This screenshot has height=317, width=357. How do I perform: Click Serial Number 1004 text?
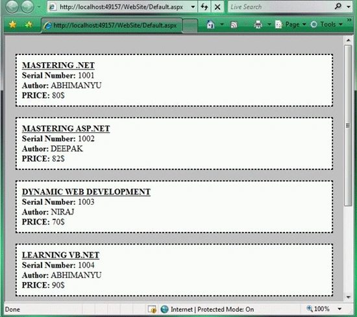(58, 265)
